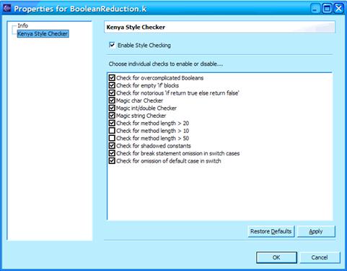Cancel the properties dialog
This screenshot has width=347, height=271.
(x=320, y=257)
